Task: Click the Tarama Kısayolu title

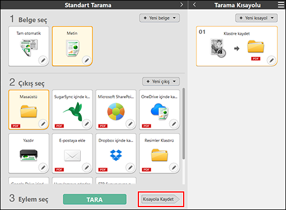Action: click(237, 5)
